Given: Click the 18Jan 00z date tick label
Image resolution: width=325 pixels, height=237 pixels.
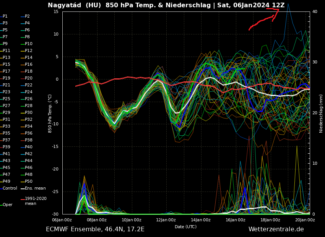Looking at the screenshot, I should coord(270,220).
